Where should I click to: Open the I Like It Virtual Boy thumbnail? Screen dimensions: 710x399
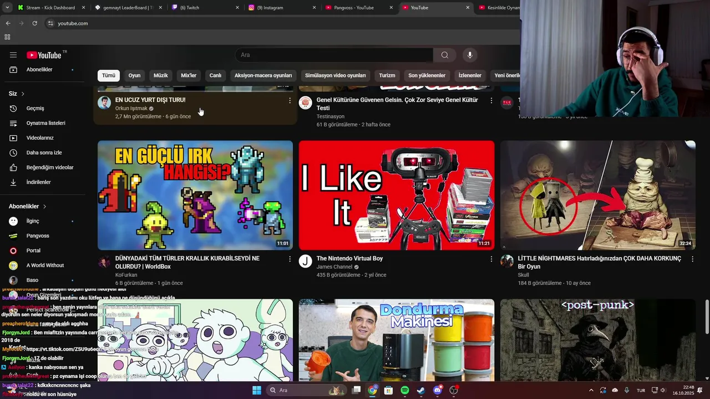click(397, 195)
